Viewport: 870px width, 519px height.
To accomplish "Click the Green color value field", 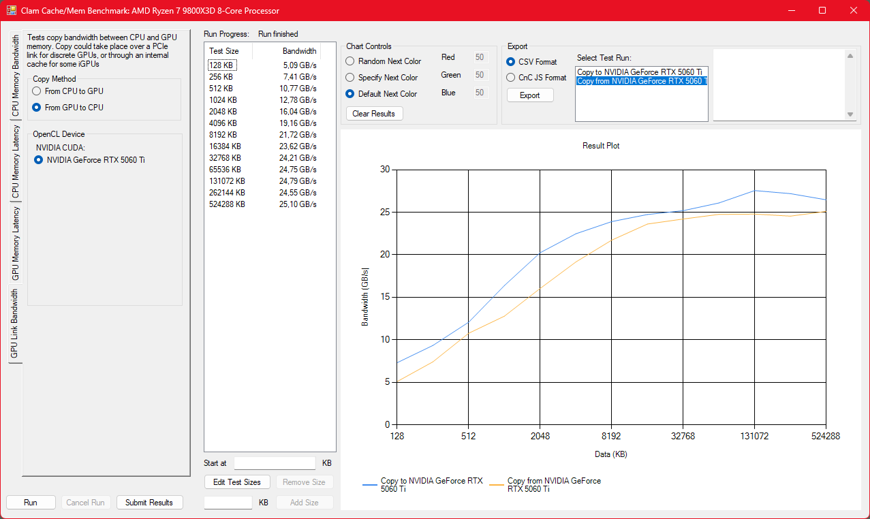I will pos(481,76).
